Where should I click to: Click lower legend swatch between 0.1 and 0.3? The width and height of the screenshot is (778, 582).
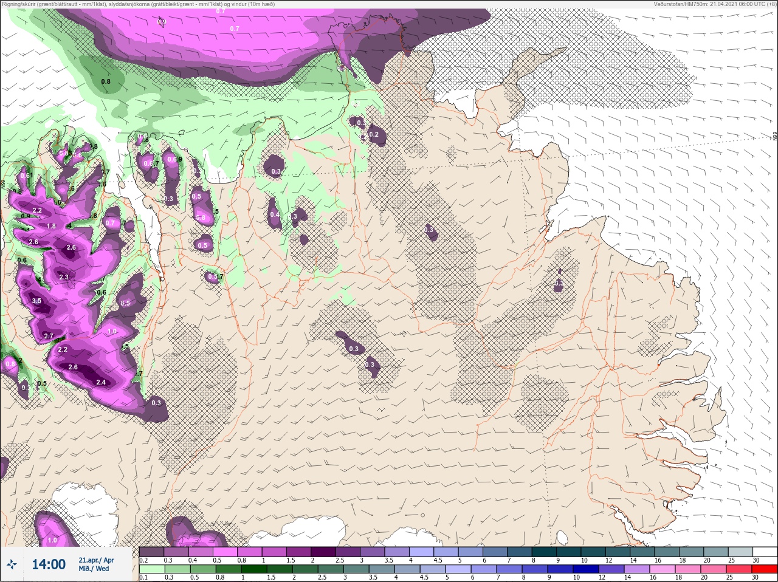(151, 569)
